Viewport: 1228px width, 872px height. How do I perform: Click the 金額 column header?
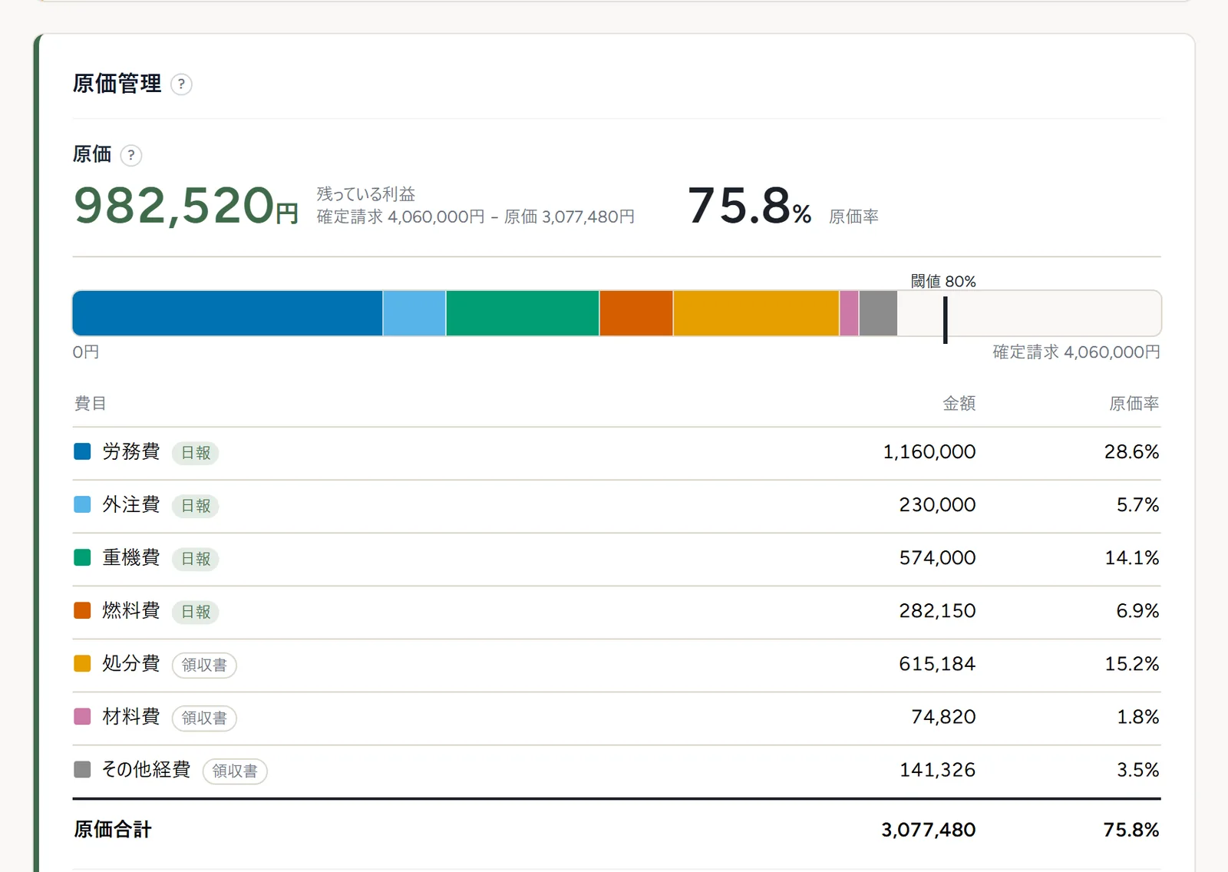coord(959,403)
